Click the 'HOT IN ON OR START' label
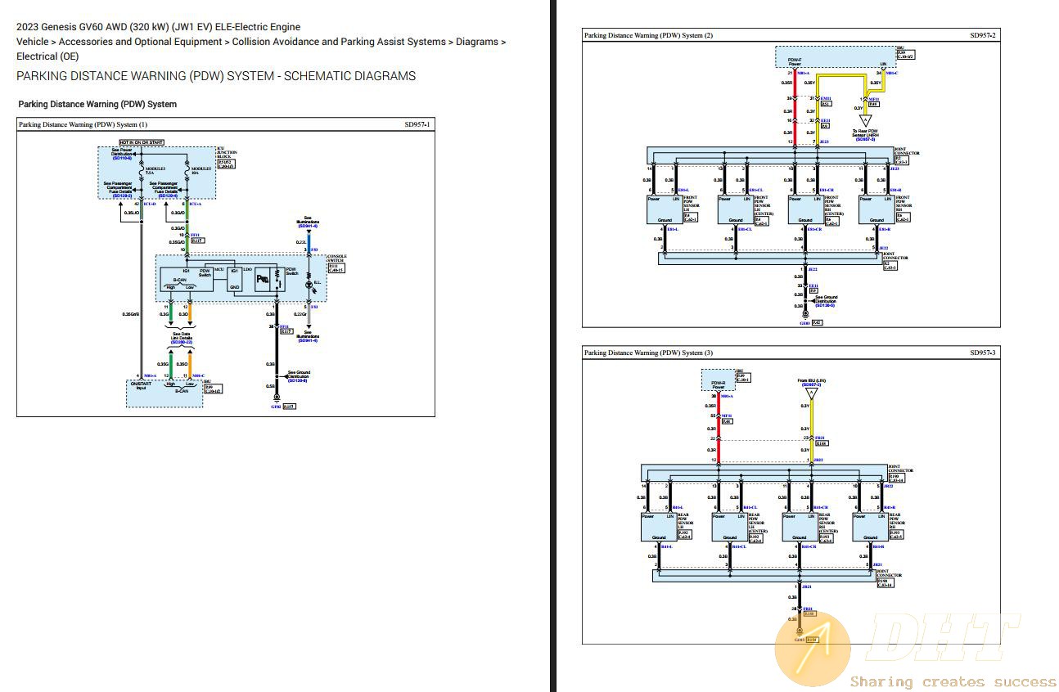 point(142,142)
